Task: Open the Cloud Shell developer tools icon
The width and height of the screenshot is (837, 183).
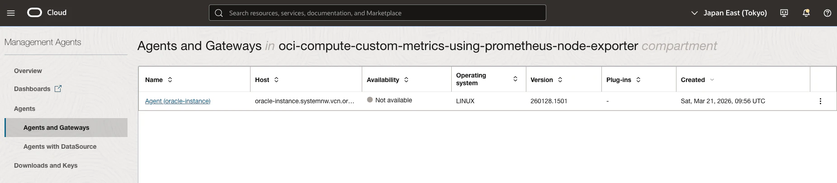Action: [x=784, y=13]
